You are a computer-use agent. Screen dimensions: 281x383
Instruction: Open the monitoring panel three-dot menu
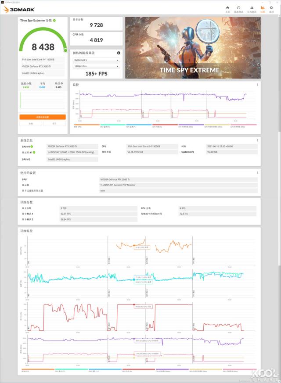pyautogui.click(x=258, y=85)
